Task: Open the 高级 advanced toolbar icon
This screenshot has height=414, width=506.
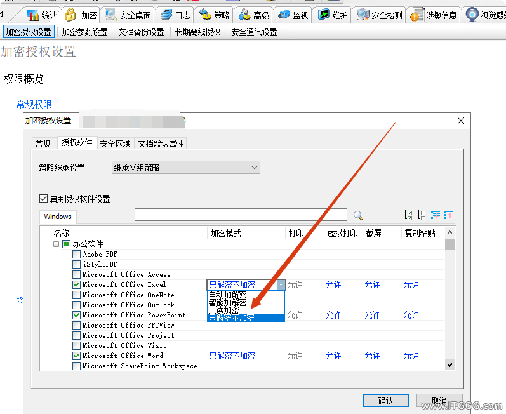Action: [x=253, y=15]
